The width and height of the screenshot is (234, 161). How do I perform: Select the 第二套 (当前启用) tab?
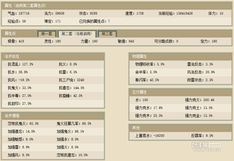77,34
